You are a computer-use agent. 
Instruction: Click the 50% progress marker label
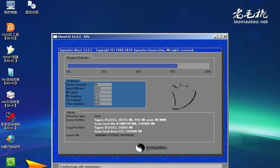point(139,72)
